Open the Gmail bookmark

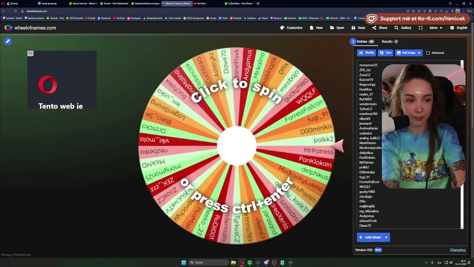click(x=90, y=18)
